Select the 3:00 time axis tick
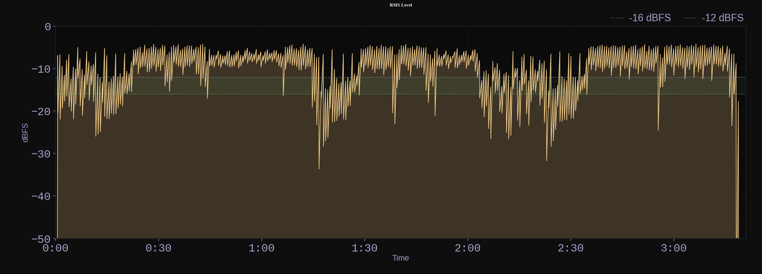The image size is (762, 274). tap(674, 248)
